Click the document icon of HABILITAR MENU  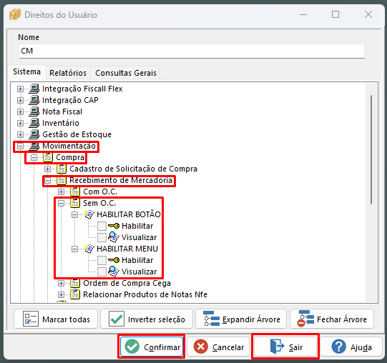89,249
